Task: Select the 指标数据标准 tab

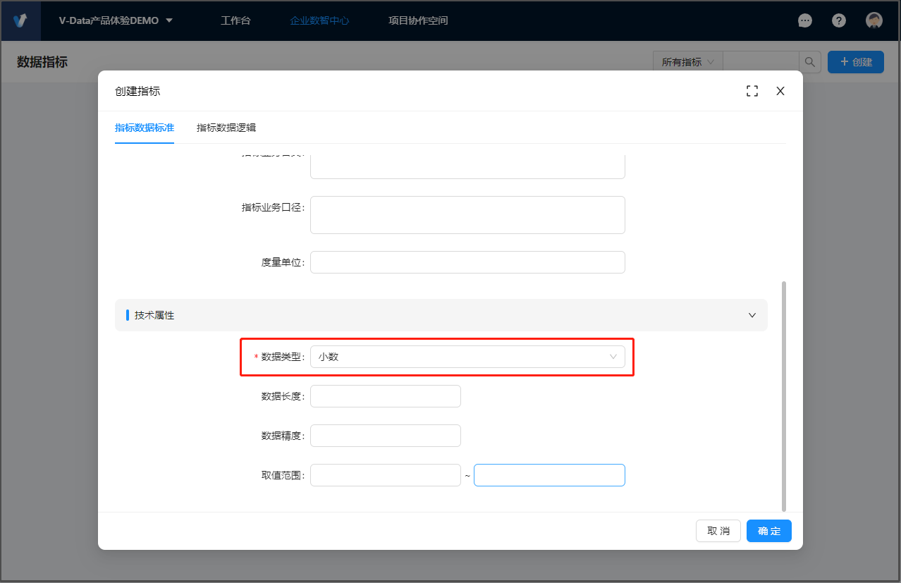Action: pyautogui.click(x=145, y=128)
